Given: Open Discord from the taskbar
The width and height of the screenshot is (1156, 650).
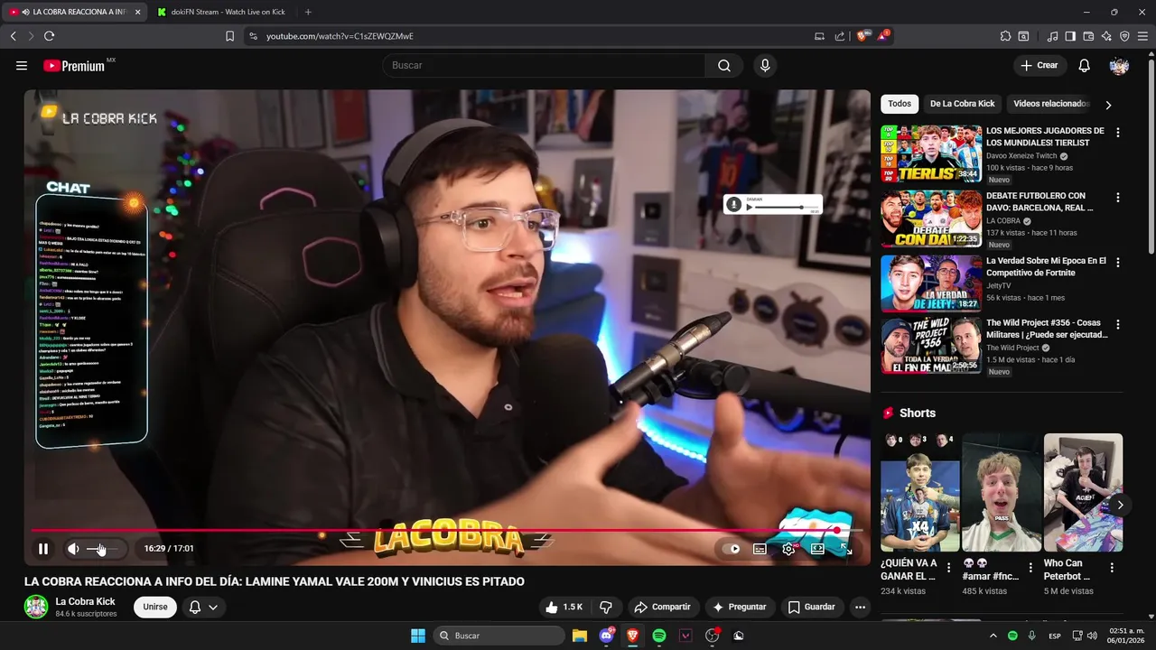Looking at the screenshot, I should (607, 636).
